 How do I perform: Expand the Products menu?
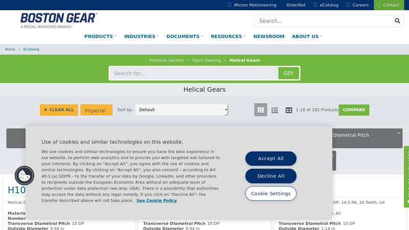tap(100, 36)
